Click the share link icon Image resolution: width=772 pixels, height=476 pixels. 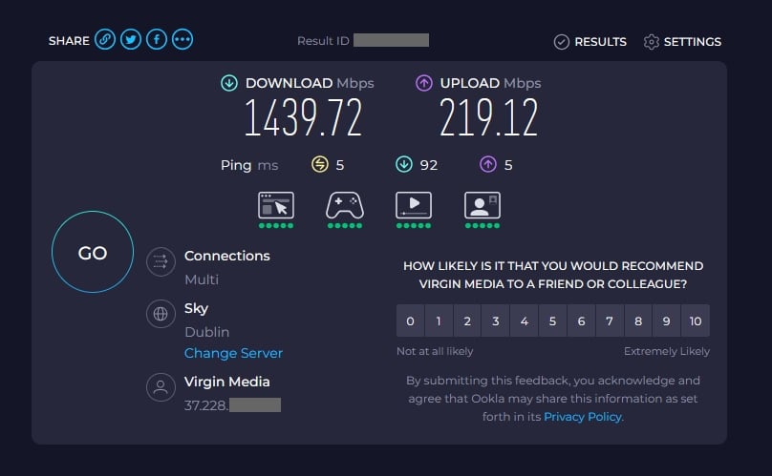[106, 40]
